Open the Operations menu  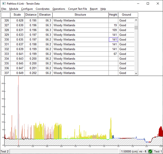(x=59, y=9)
